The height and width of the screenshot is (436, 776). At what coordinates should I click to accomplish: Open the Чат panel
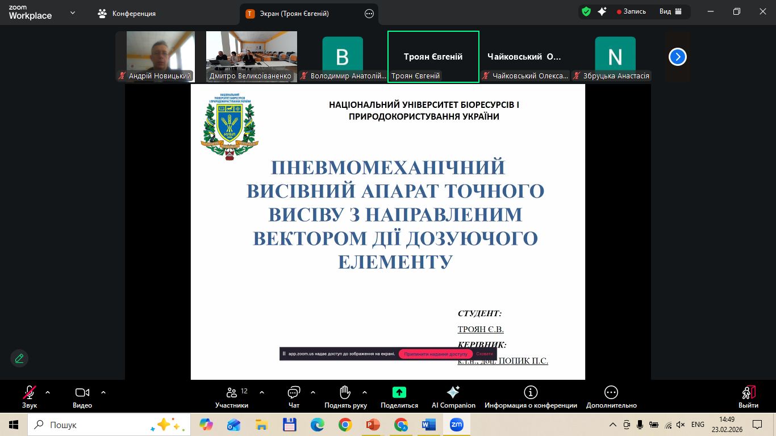pos(294,397)
